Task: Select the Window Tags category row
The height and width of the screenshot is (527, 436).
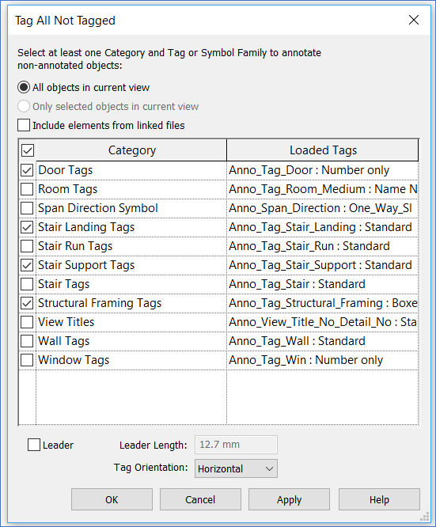Action: [x=131, y=360]
